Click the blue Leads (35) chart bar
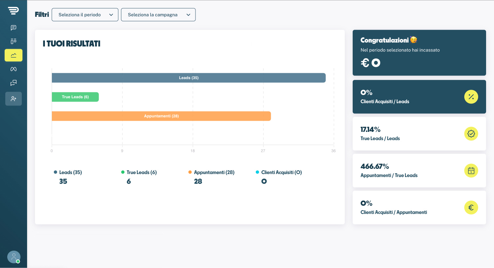Image resolution: width=494 pixels, height=268 pixels. pyautogui.click(x=189, y=78)
